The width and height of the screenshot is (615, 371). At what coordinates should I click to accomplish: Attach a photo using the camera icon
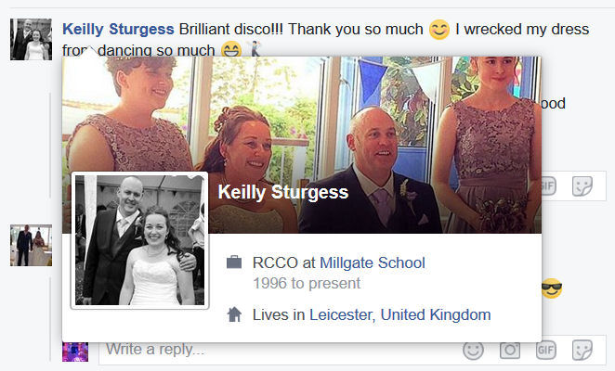tap(510, 350)
